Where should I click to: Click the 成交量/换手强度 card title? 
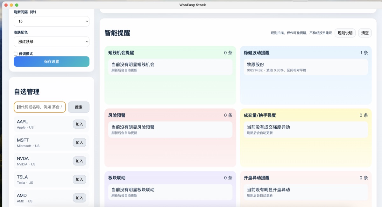point(260,115)
